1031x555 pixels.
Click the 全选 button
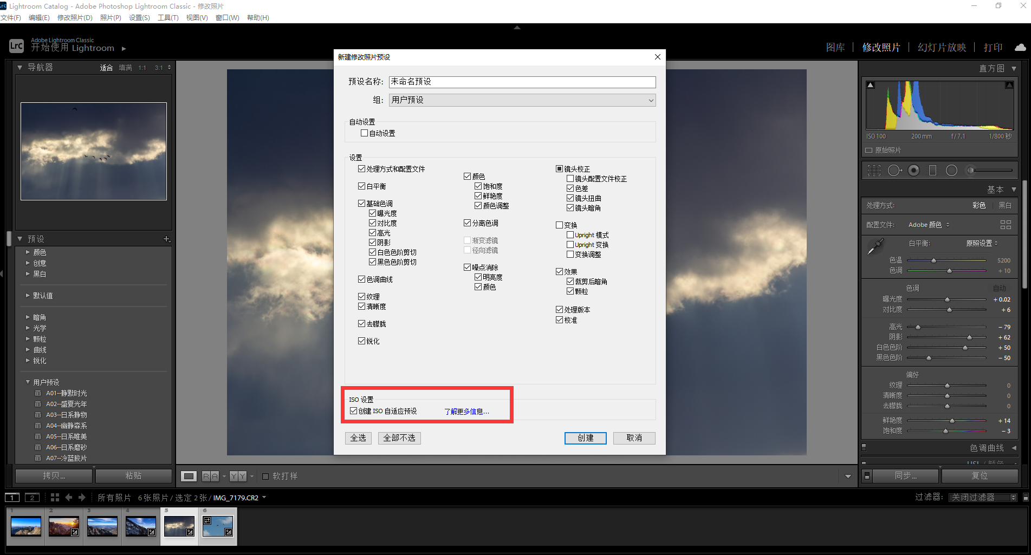pyautogui.click(x=358, y=438)
